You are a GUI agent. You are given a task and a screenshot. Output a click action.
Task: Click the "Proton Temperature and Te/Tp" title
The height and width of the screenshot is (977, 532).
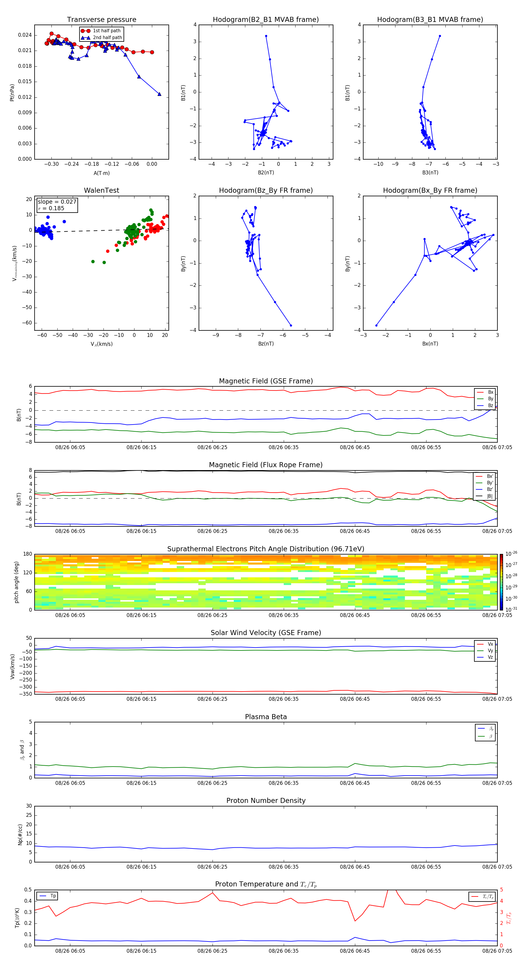[266, 884]
